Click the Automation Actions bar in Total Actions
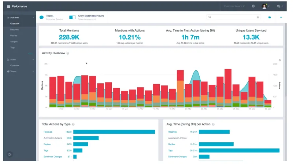 (x=86, y=138)
